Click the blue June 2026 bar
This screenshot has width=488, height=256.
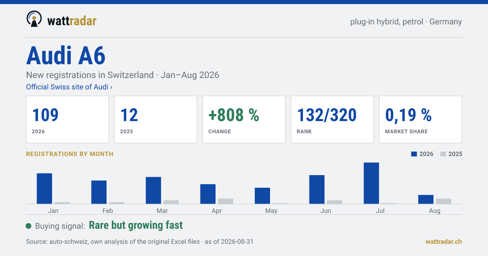click(317, 189)
